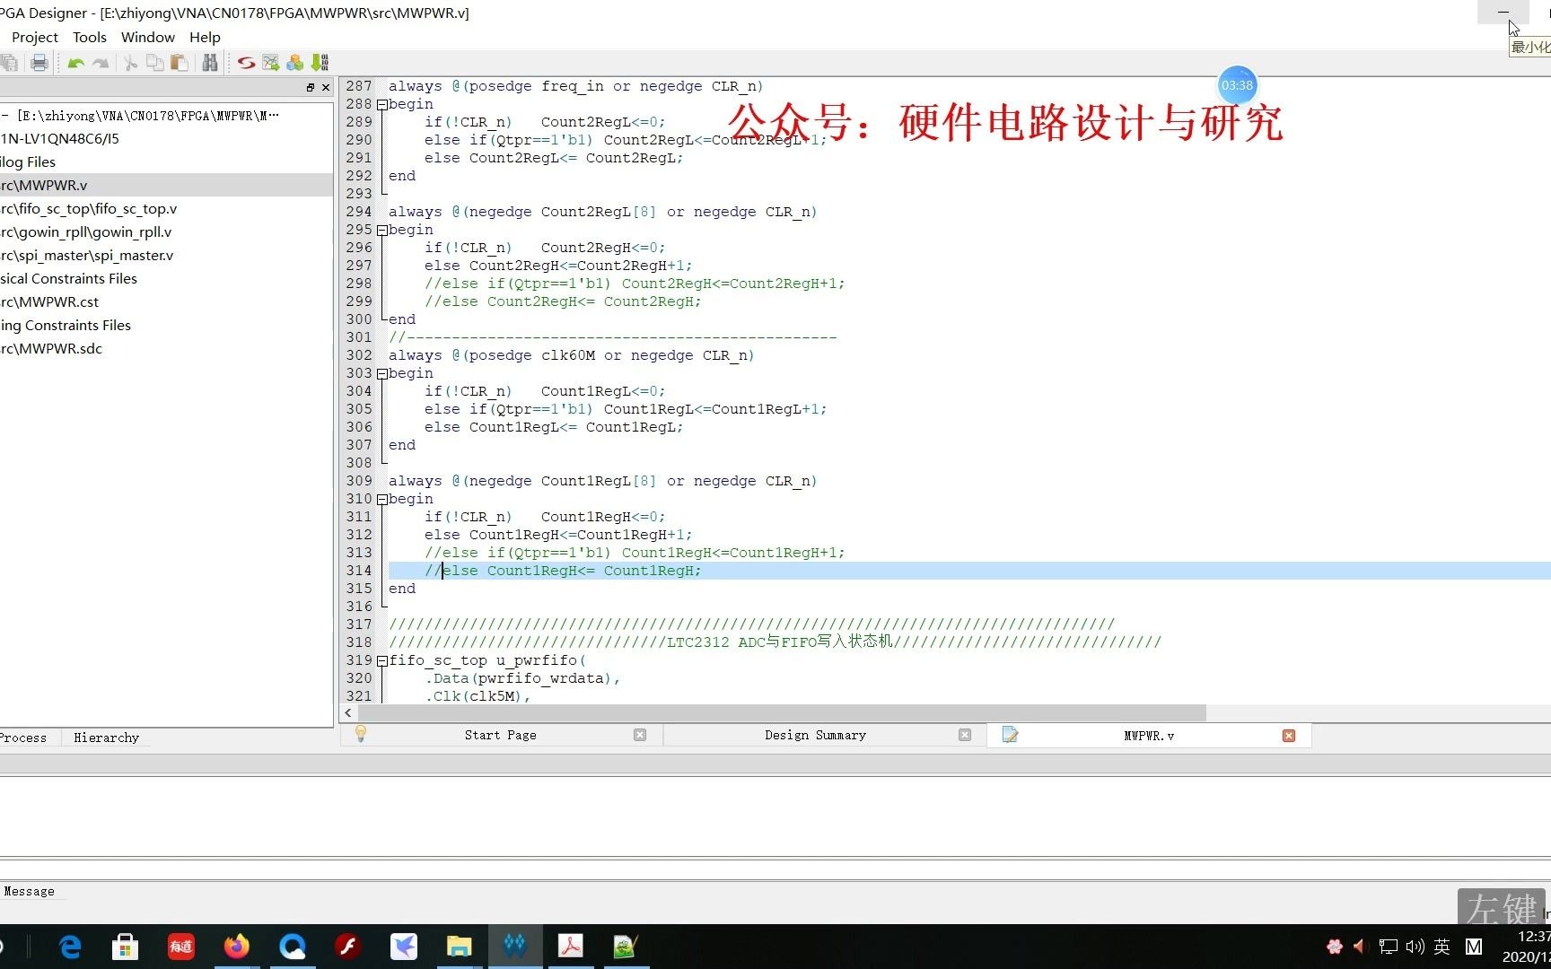Collapse the fifo_sc_top instantiation at line 319
This screenshot has width=1551, height=969.
pyautogui.click(x=381, y=660)
